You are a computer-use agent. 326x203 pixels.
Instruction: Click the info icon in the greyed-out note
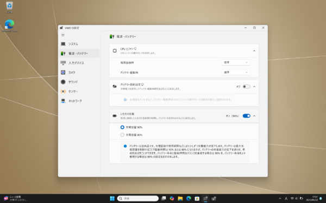[125, 100]
